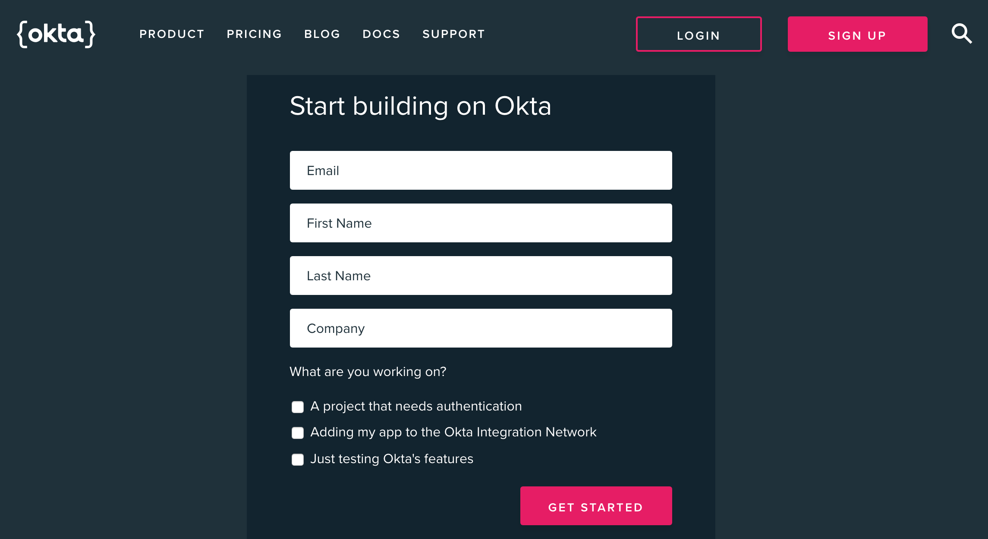Open the Support navigation item
Screen dimensions: 988x539
[453, 34]
